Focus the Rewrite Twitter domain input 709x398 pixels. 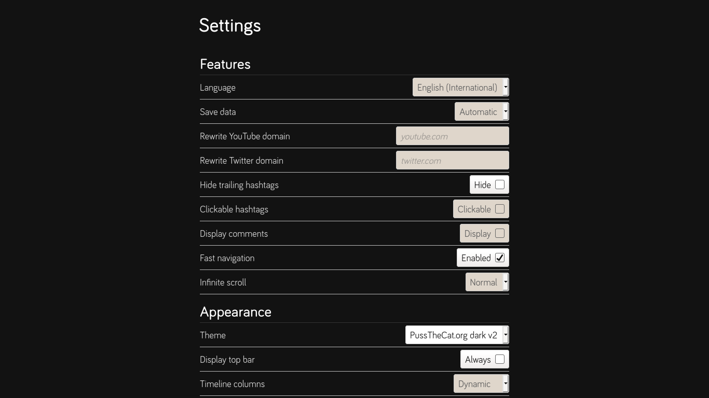pos(452,160)
